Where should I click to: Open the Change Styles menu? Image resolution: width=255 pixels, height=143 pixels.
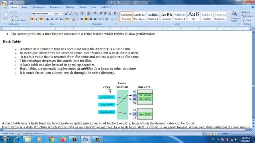(x=235, y=16)
